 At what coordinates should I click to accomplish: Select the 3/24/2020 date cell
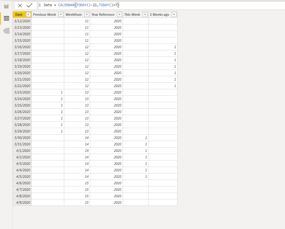pos(22,99)
